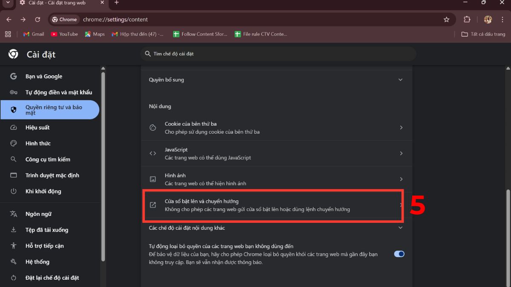The image size is (511, 287).
Task: Click the back navigation arrow
Action: tap(9, 19)
